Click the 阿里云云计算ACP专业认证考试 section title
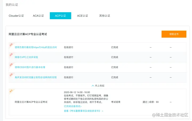Screen dimensions: 192x121 coord(28,34)
